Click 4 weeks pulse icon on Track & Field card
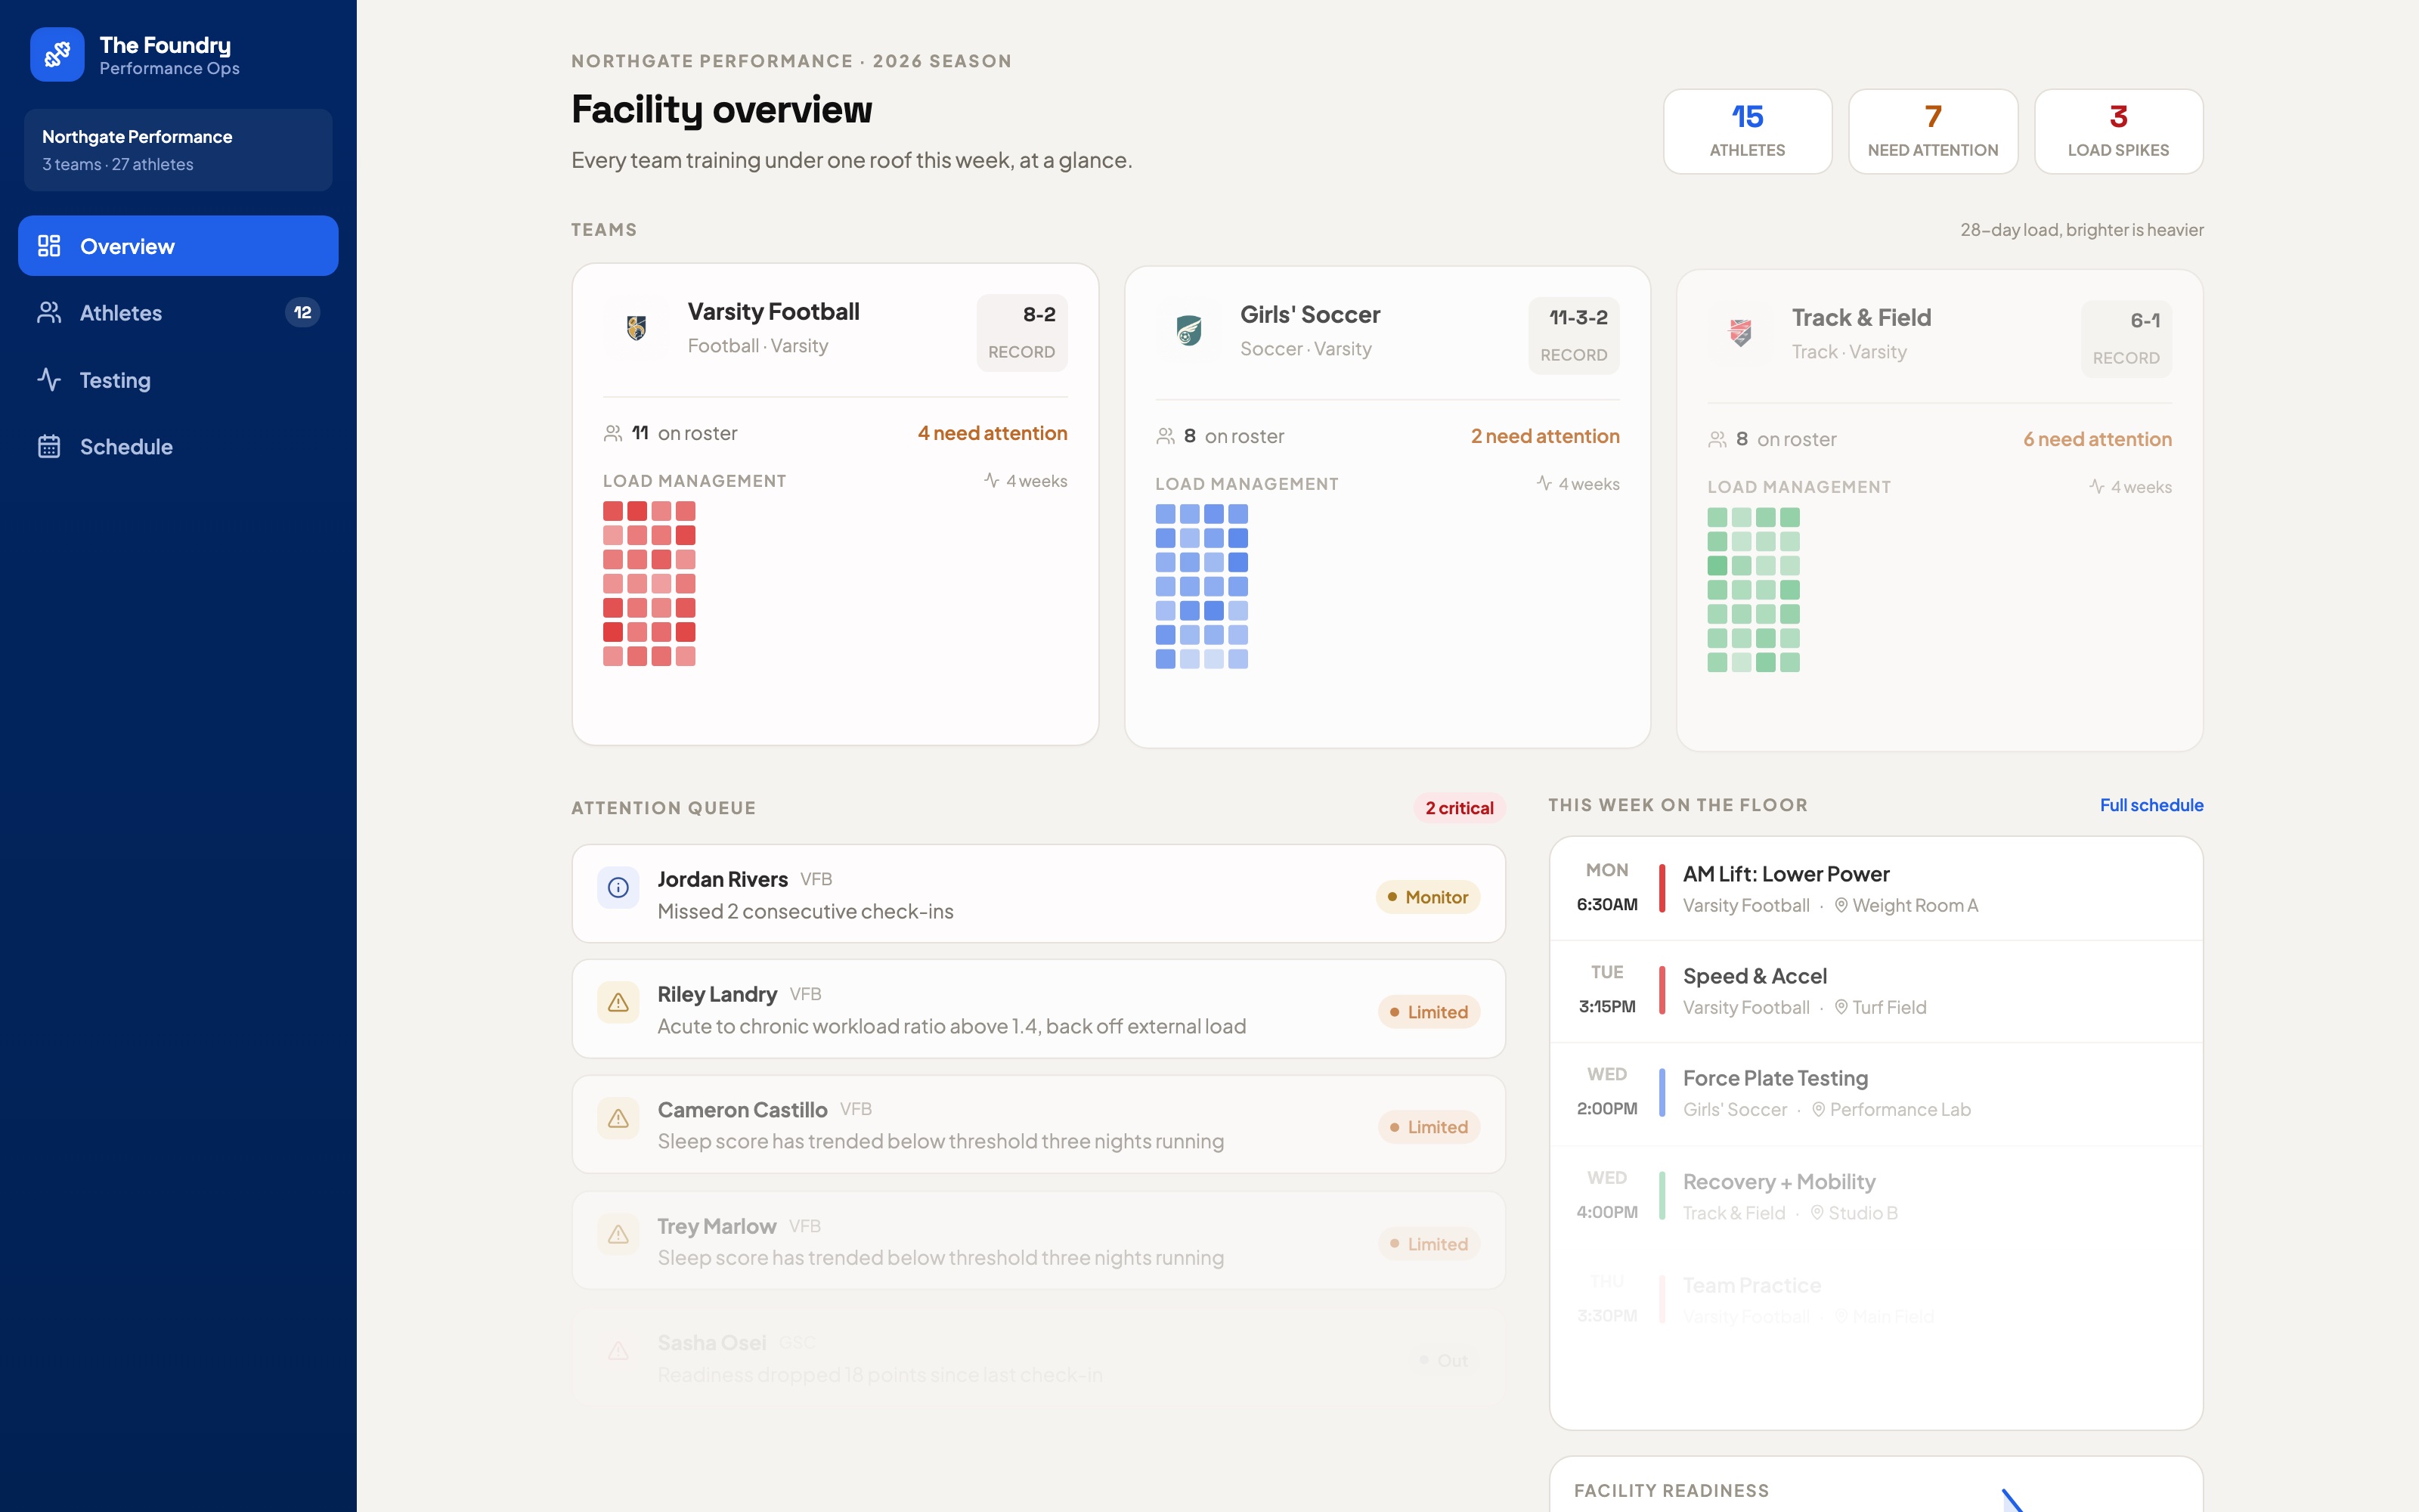Screen dimensions: 2419x1512 click(x=2096, y=487)
